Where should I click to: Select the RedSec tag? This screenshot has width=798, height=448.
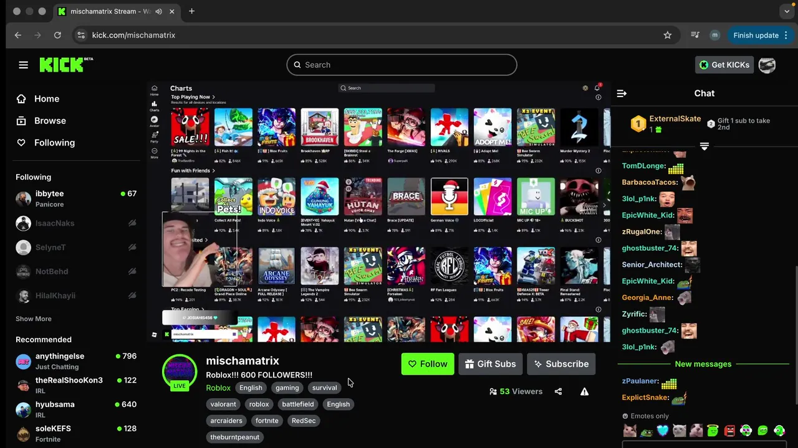click(x=304, y=421)
